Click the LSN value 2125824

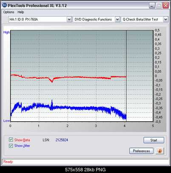62,140
